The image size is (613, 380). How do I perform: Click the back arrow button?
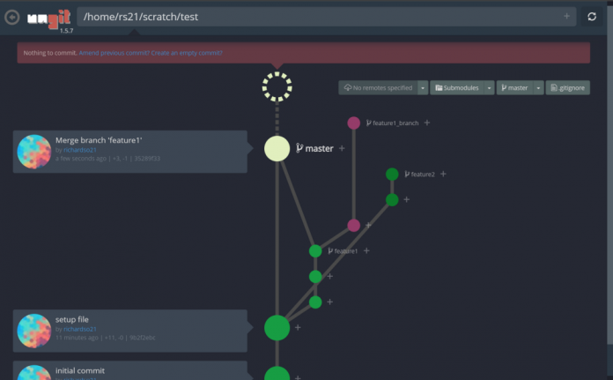tap(12, 17)
